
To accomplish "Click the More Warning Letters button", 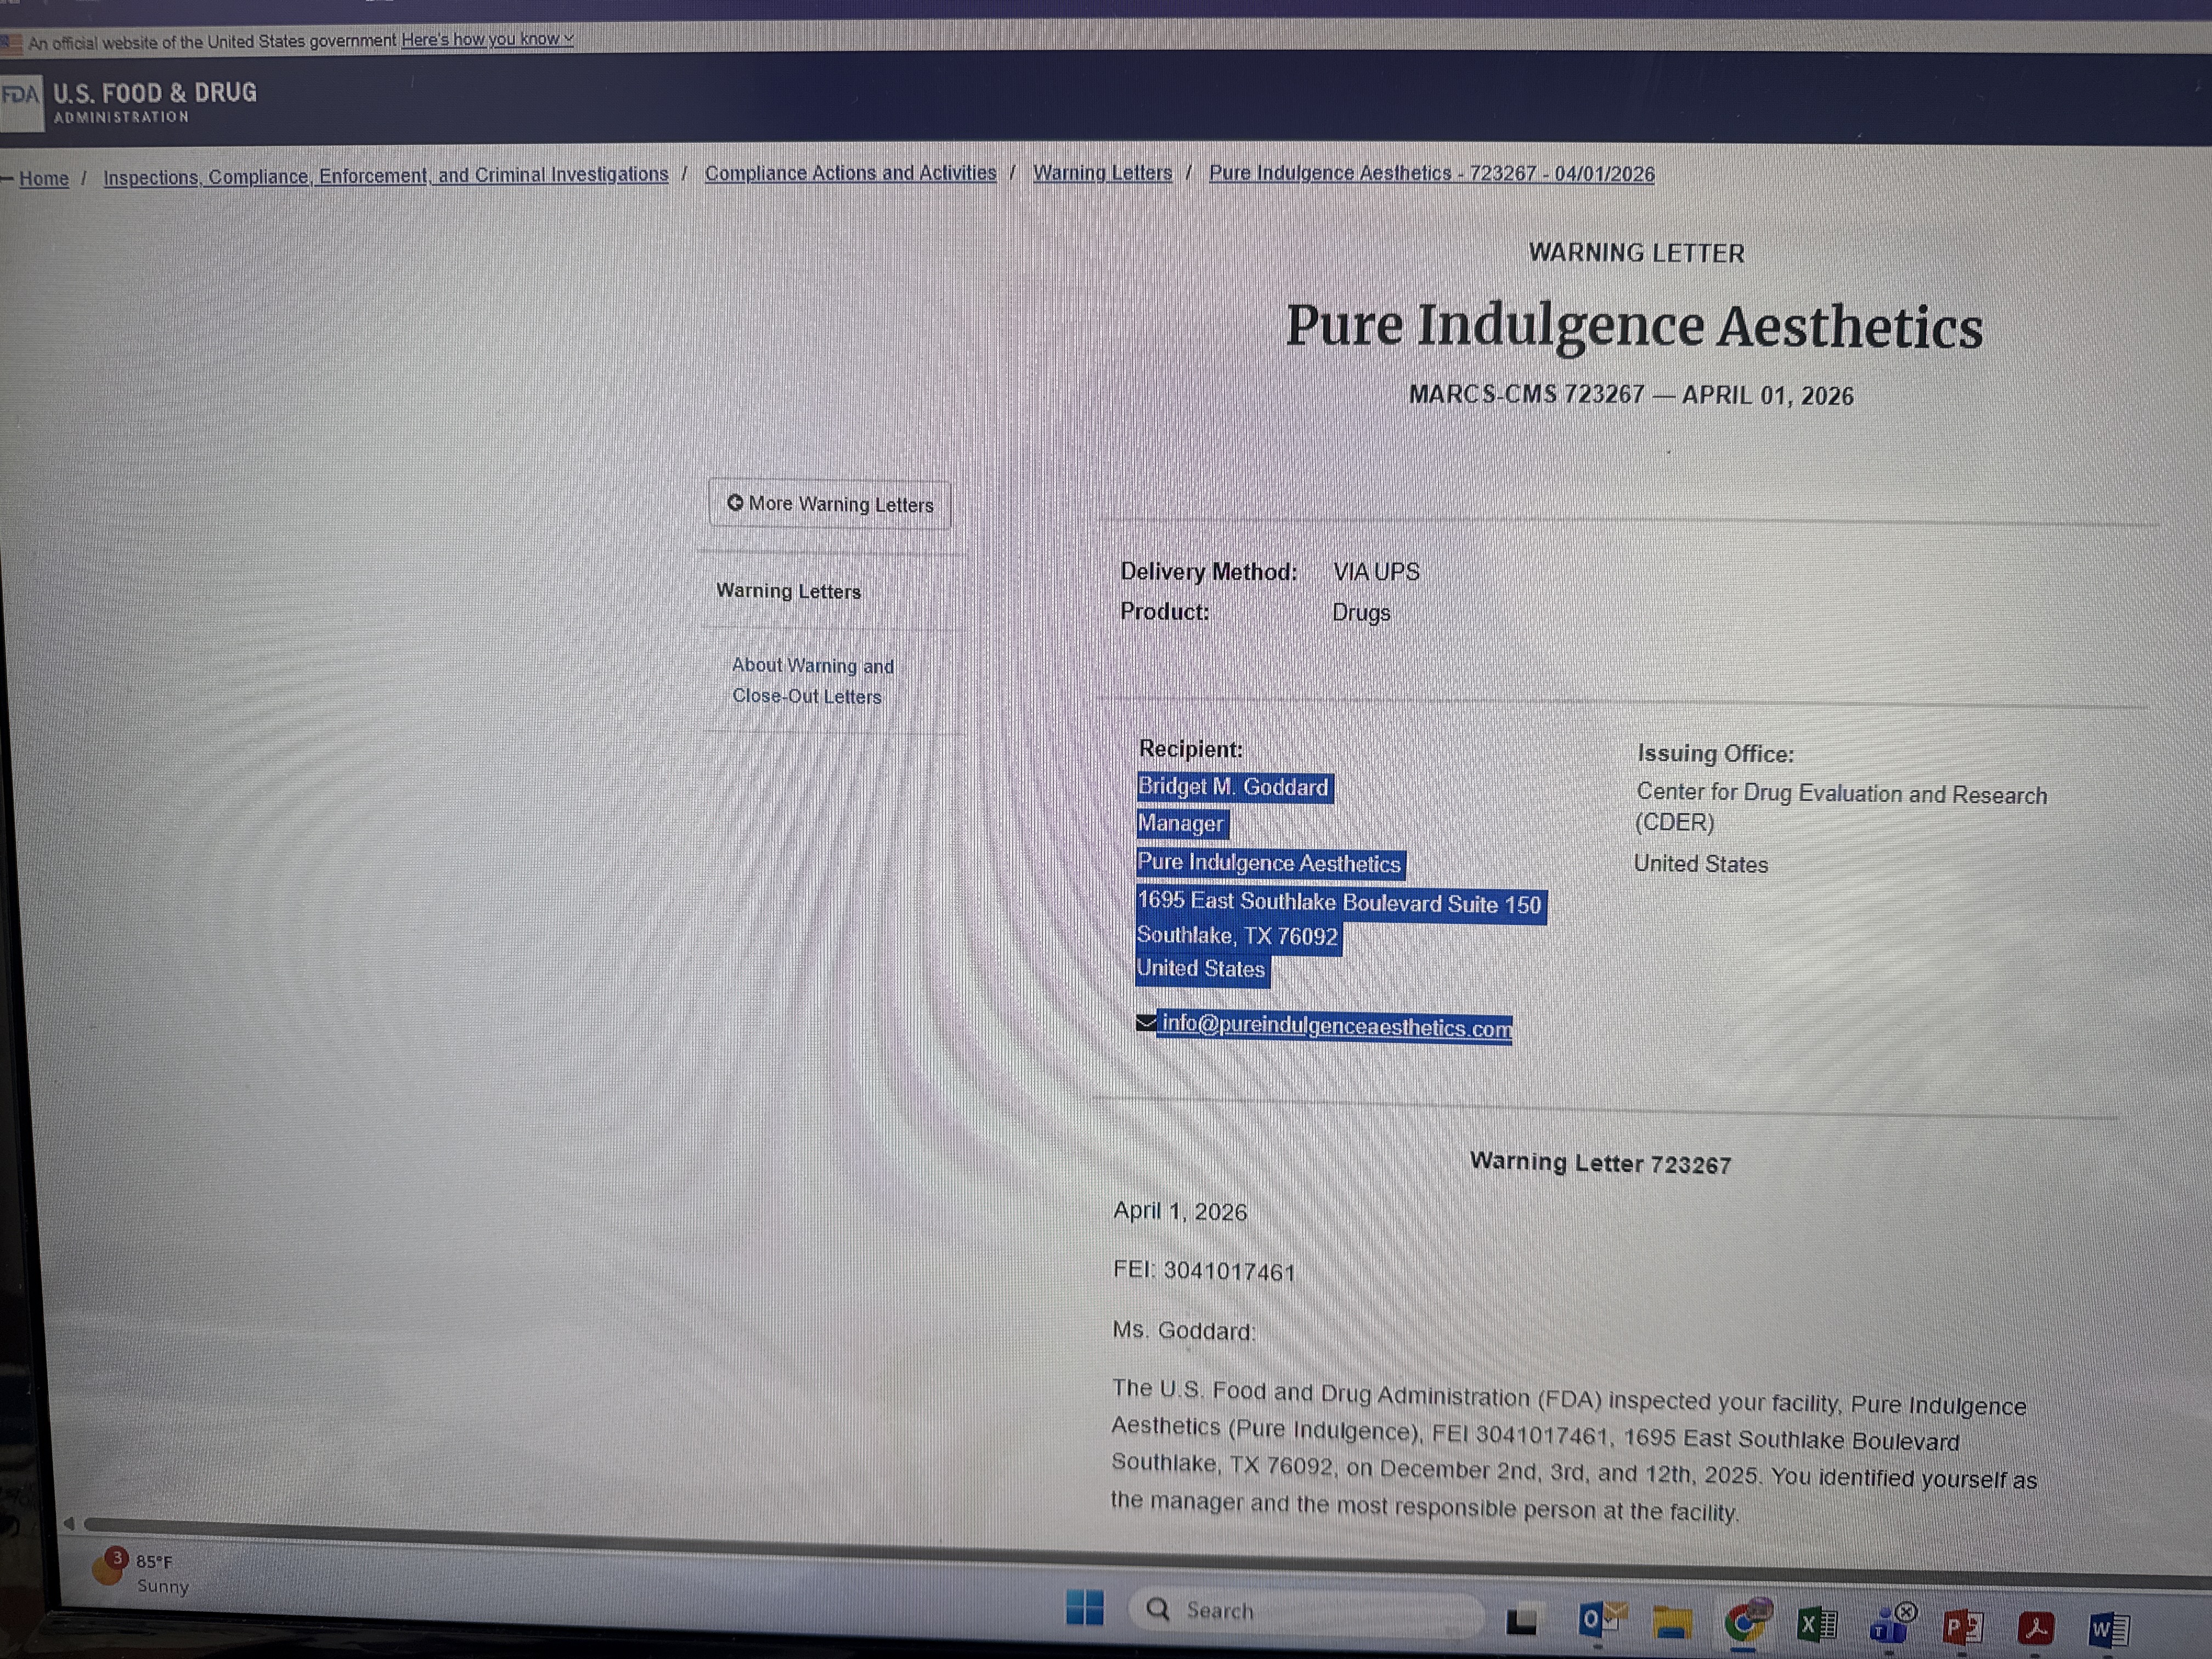I will point(830,504).
